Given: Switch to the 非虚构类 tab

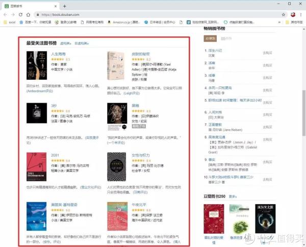Looking at the screenshot, I should click(82, 43).
